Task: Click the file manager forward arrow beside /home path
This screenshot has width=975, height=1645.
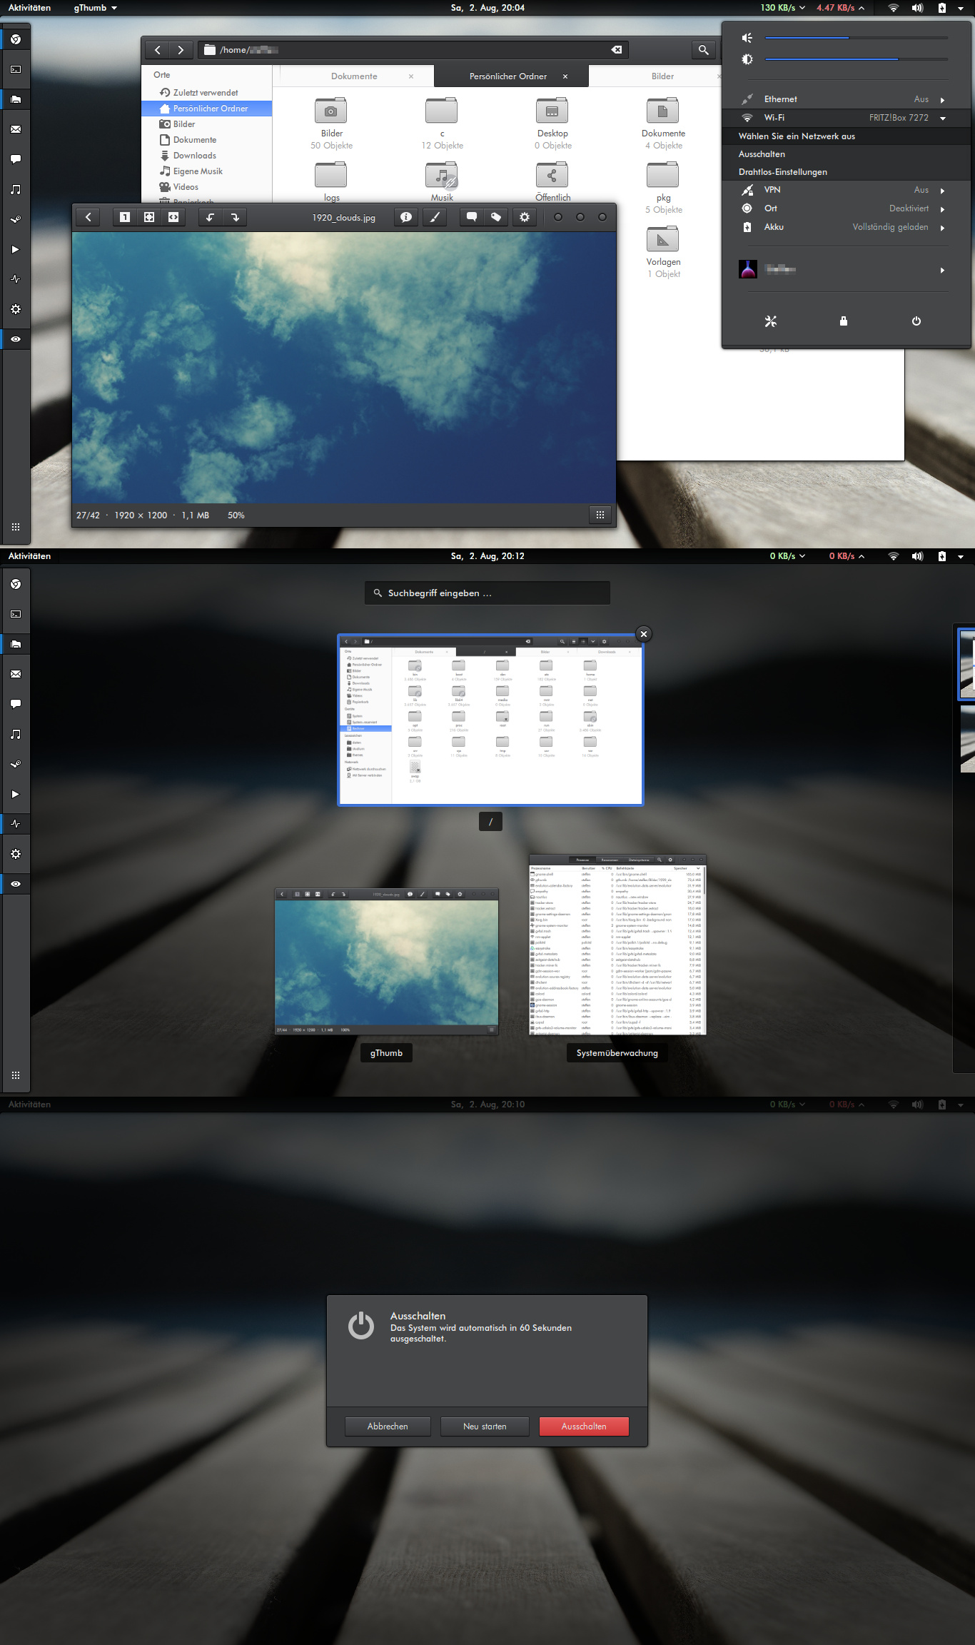Action: tap(181, 50)
